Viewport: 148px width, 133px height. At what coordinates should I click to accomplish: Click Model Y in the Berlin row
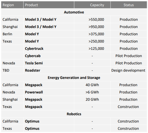tap(32, 34)
